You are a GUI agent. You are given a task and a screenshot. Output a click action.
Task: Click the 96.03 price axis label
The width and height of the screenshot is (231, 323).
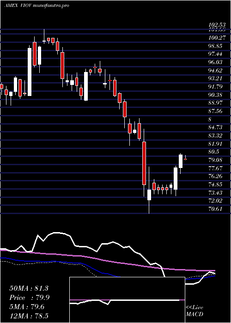click(216, 62)
